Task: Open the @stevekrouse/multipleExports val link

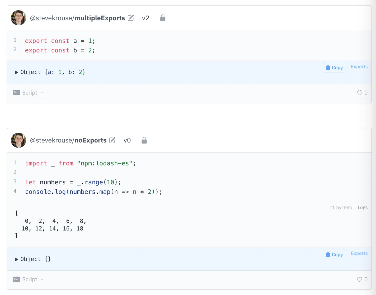Action: [x=77, y=18]
